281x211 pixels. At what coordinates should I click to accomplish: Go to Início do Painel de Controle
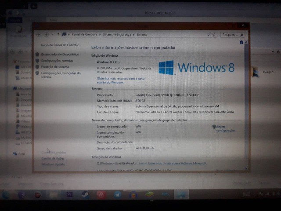click(60, 45)
